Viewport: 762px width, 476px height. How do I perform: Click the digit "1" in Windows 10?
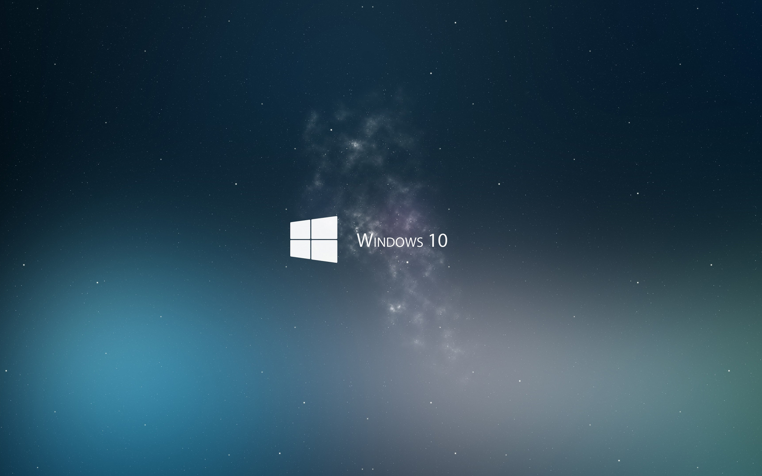coord(432,240)
